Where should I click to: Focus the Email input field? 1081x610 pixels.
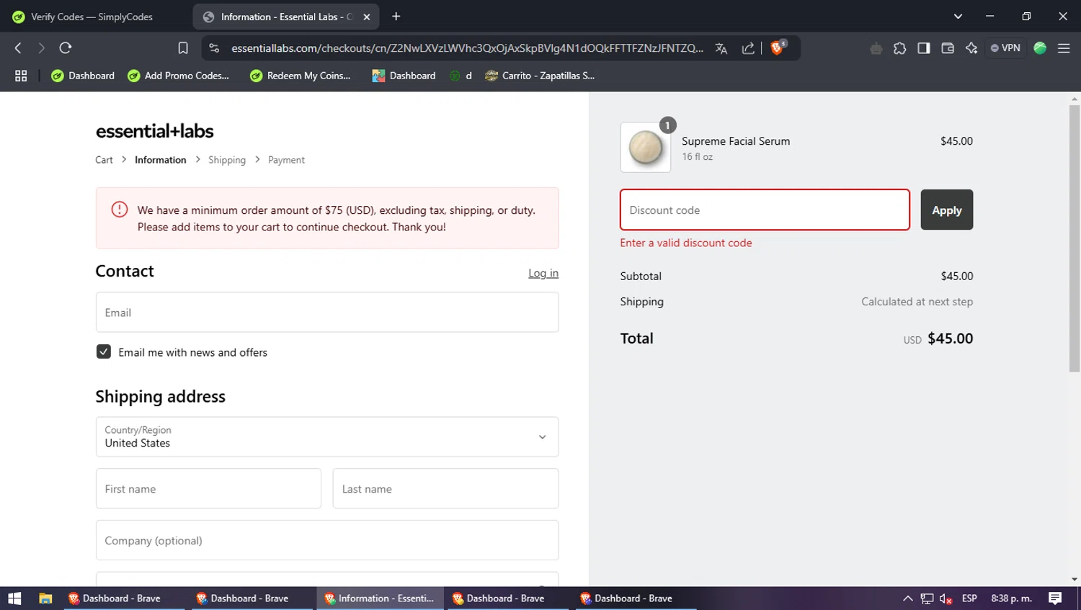coord(327,312)
